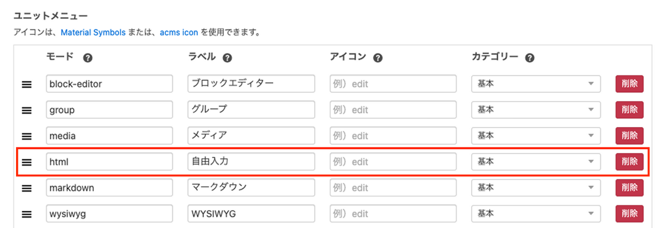The width and height of the screenshot is (665, 228).
Task: Click the drag handle of the group row
Action: (27, 110)
